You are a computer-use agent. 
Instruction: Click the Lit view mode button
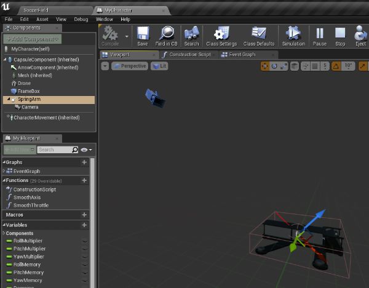[x=159, y=66]
